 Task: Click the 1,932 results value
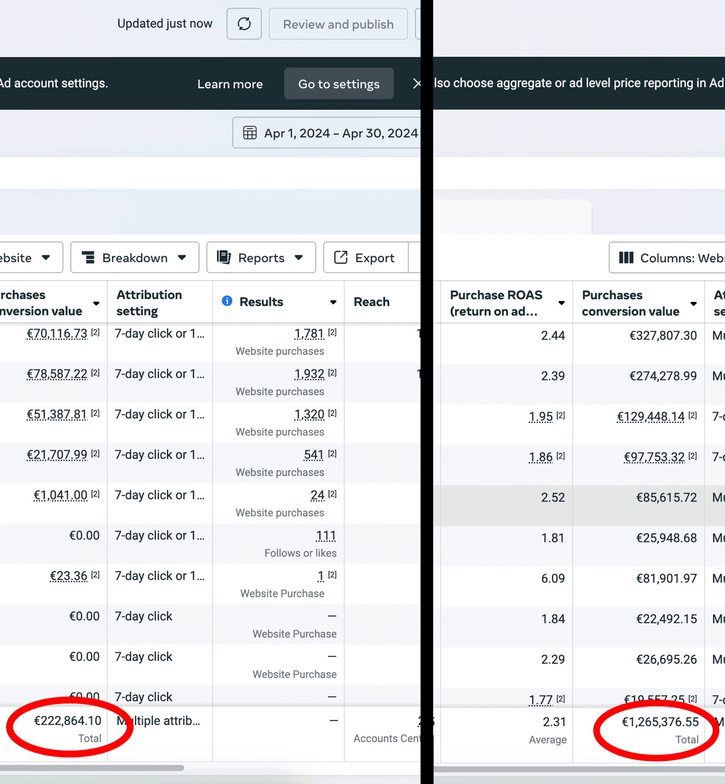click(309, 374)
